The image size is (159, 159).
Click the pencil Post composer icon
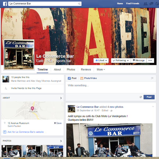point(69,78)
